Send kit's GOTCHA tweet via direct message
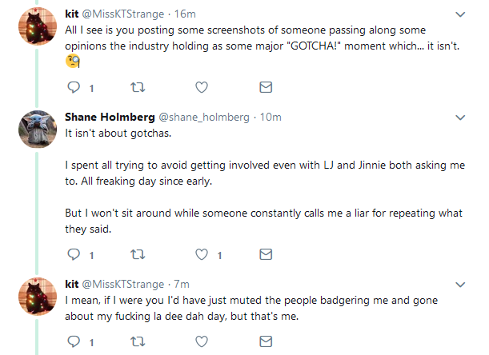Image resolution: width=489 pixels, height=355 pixels. [x=266, y=87]
